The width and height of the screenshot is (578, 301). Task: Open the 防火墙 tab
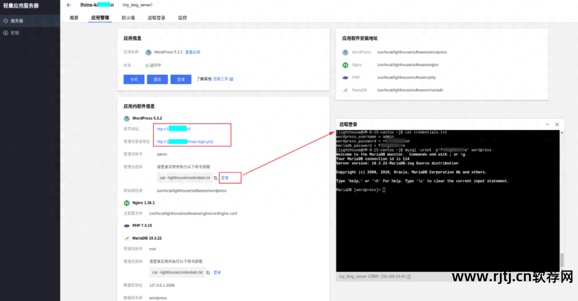(128, 18)
